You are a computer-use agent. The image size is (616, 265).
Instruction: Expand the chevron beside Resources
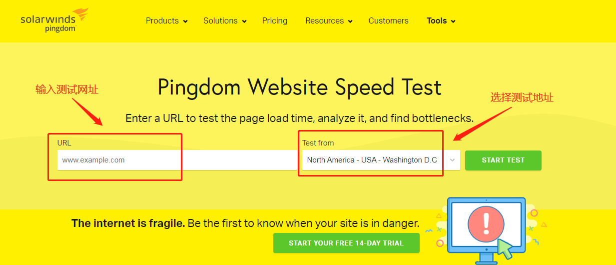[x=350, y=21]
